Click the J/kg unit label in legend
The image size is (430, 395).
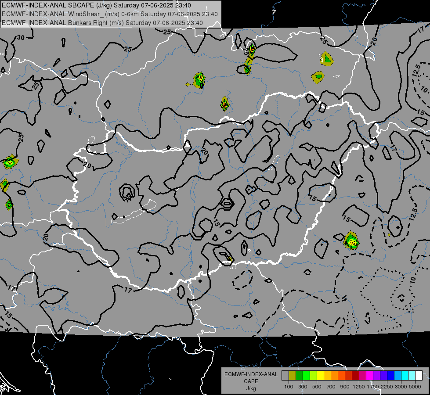pos(251,388)
